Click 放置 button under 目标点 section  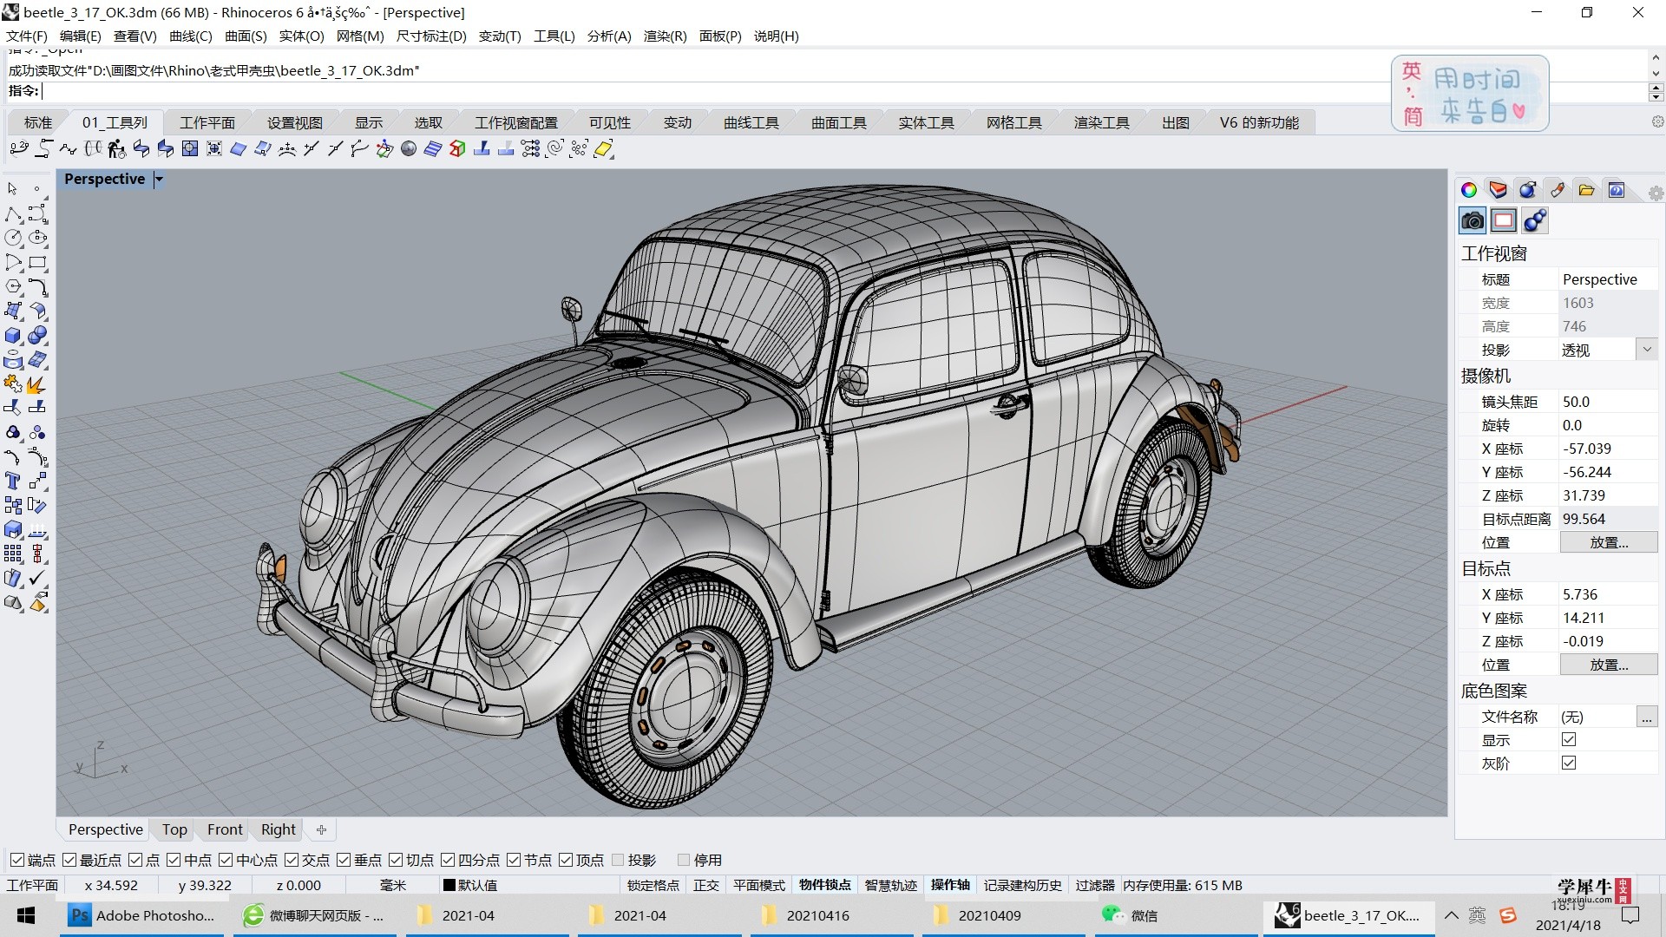click(1609, 665)
